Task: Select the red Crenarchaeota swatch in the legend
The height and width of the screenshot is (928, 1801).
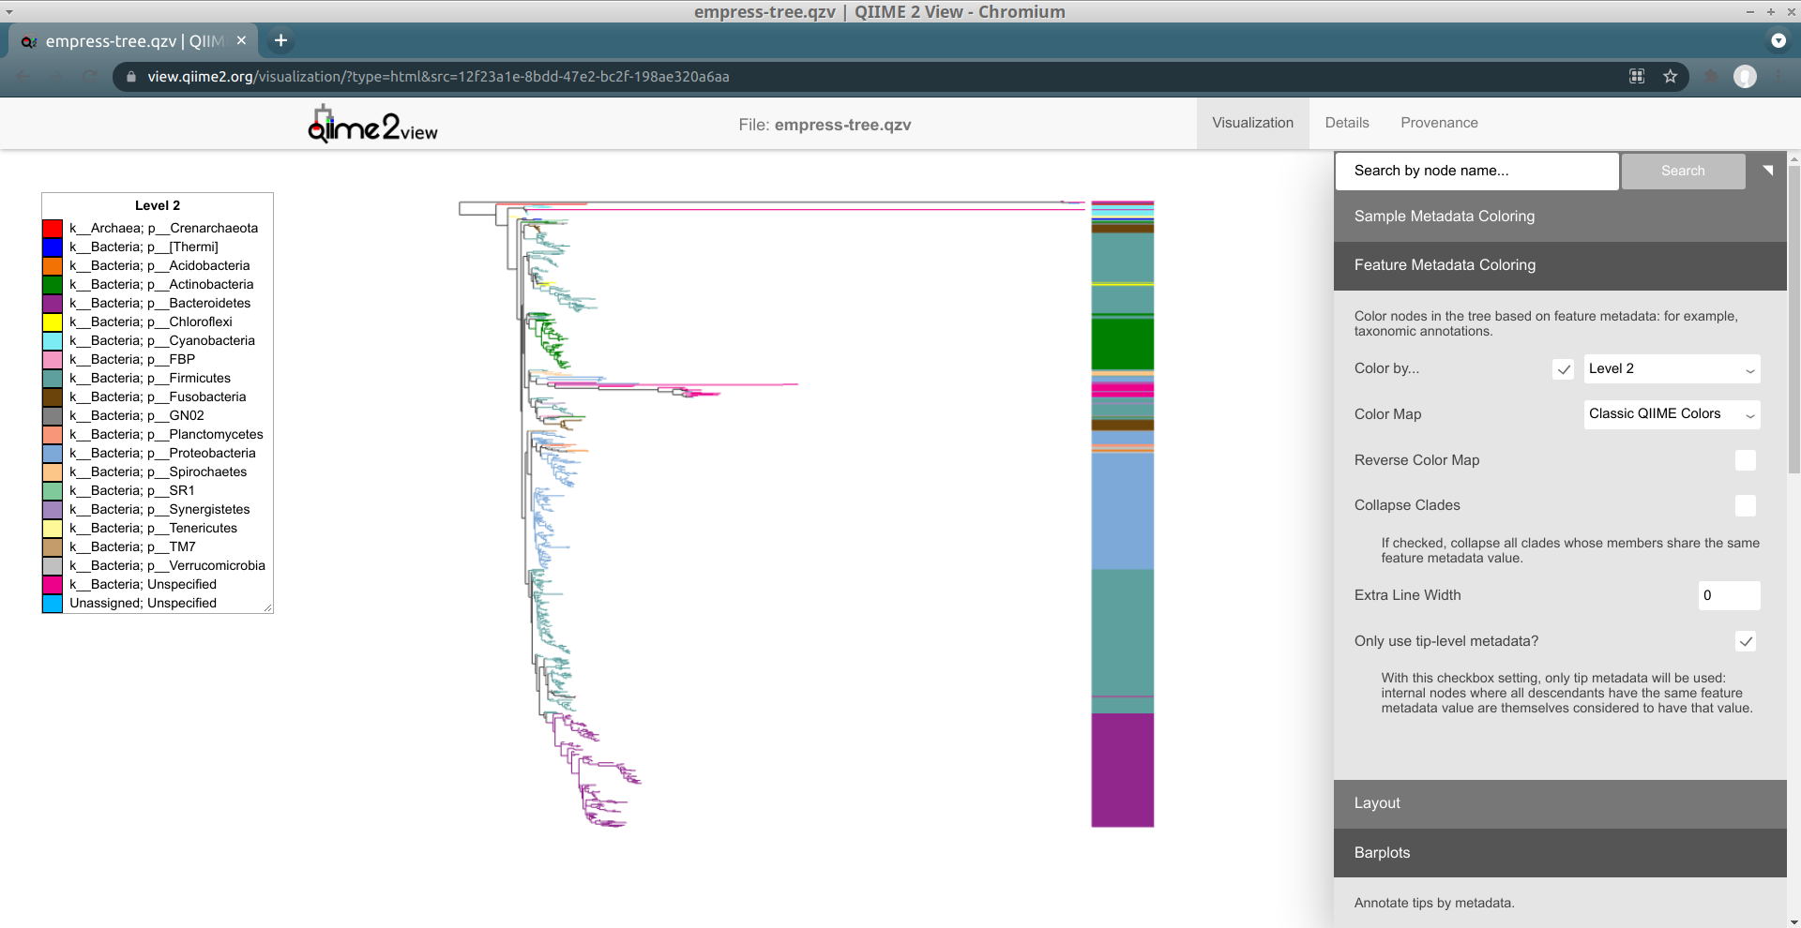Action: click(53, 228)
